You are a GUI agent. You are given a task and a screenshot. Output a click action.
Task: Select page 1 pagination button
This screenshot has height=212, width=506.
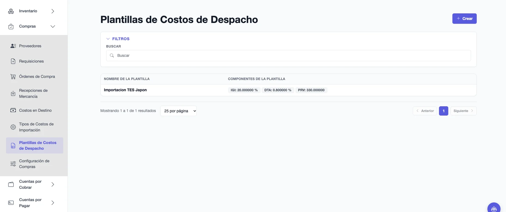pos(444,111)
